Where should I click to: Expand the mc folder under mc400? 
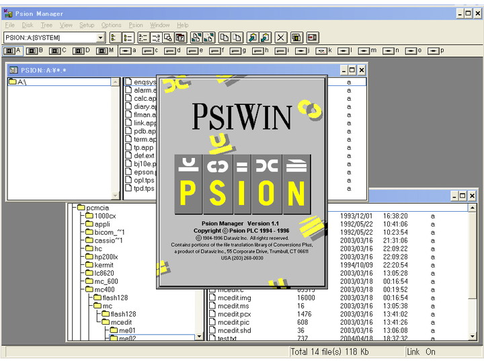[x=103, y=306]
